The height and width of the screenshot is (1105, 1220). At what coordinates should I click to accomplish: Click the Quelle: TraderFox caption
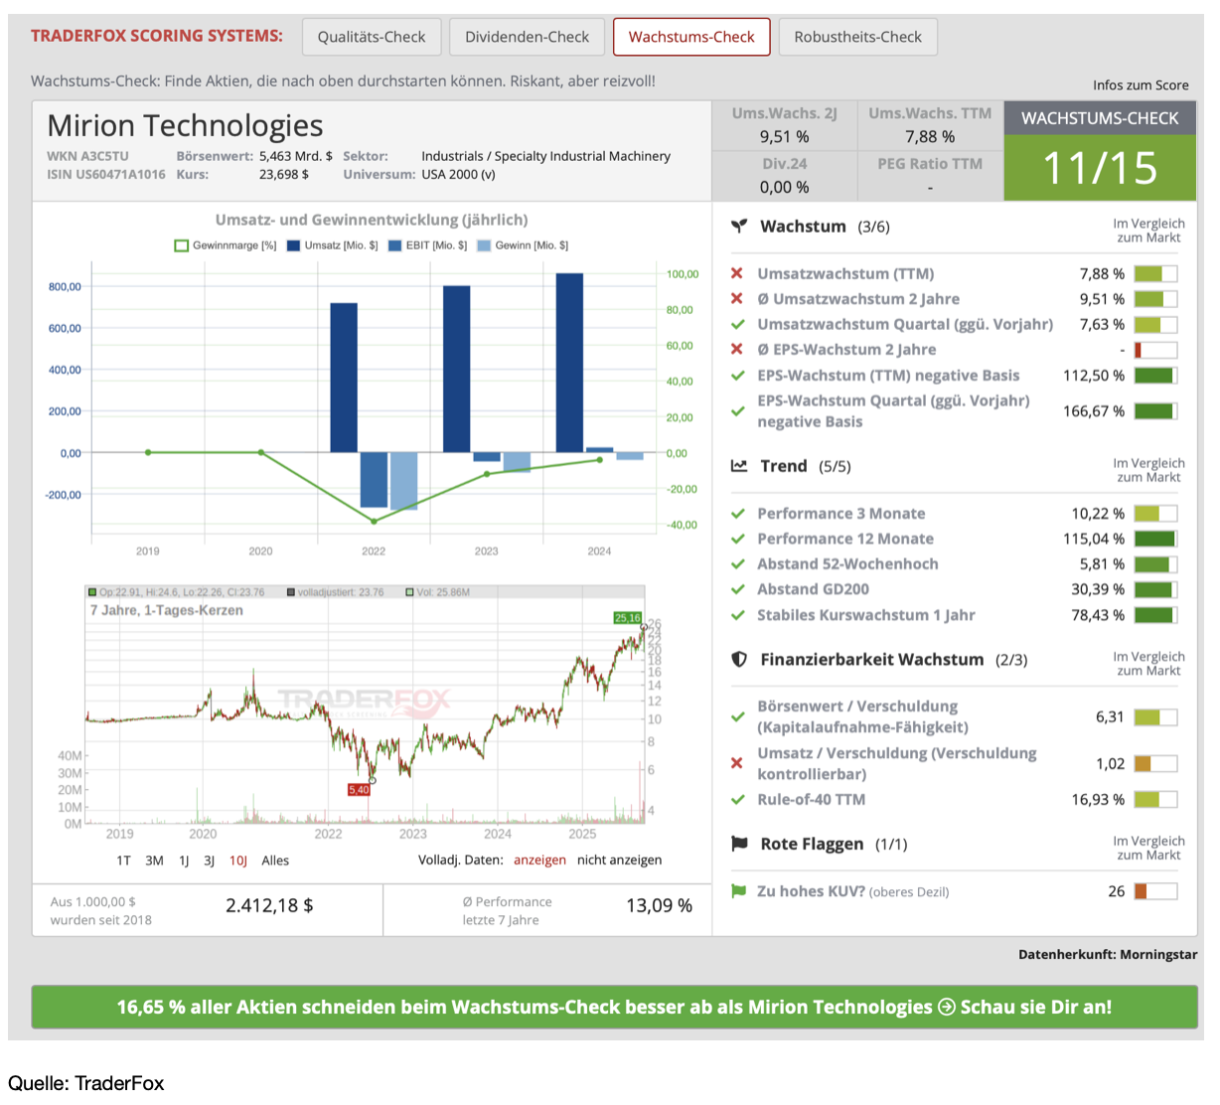coord(86,1083)
